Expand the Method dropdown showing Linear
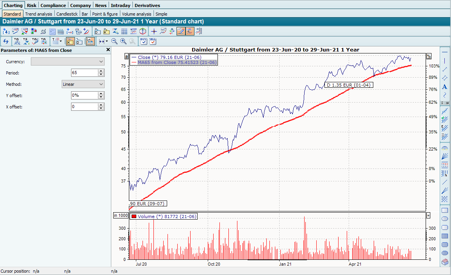The width and height of the screenshot is (451, 275). (83, 84)
